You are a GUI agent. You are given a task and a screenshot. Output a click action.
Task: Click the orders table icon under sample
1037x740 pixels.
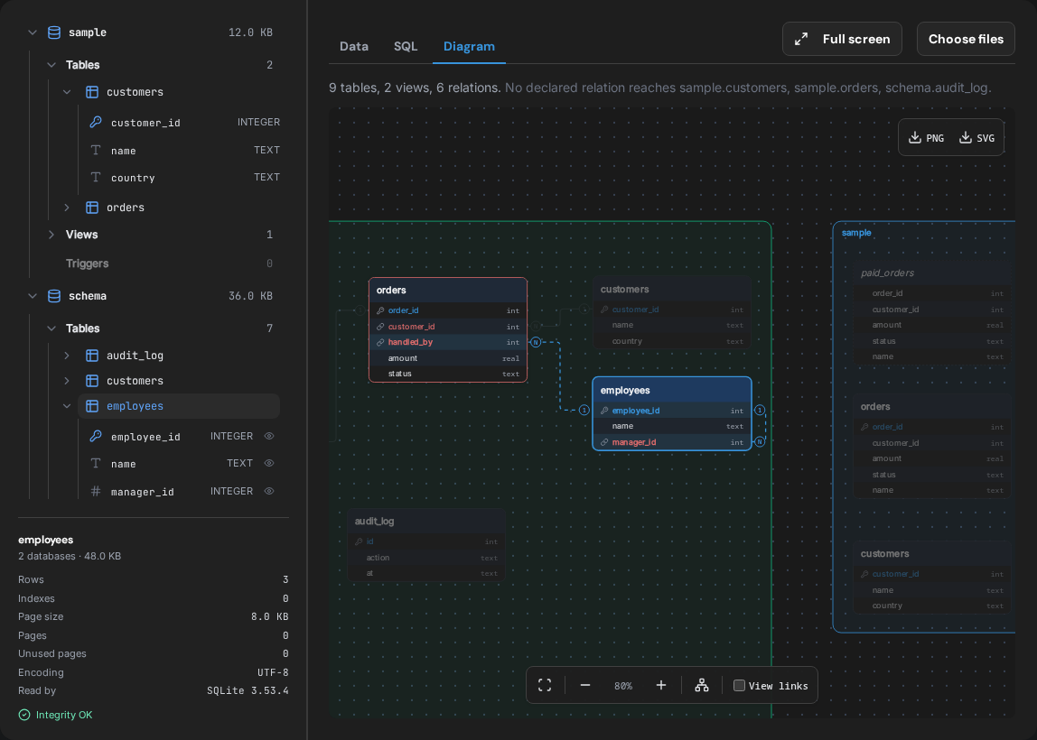click(x=92, y=208)
